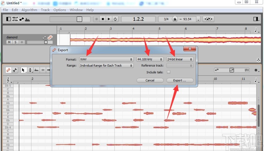Viewport: 264px width, 151px height.
Task: Open the mixer view icon
Action: (15, 19)
